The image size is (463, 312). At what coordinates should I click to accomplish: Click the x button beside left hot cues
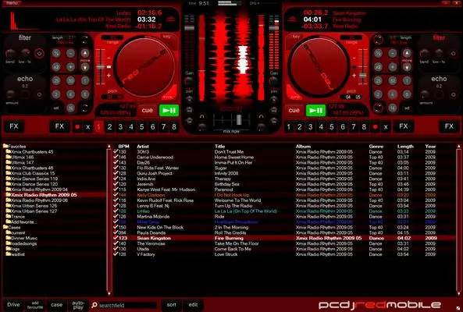coord(87,127)
